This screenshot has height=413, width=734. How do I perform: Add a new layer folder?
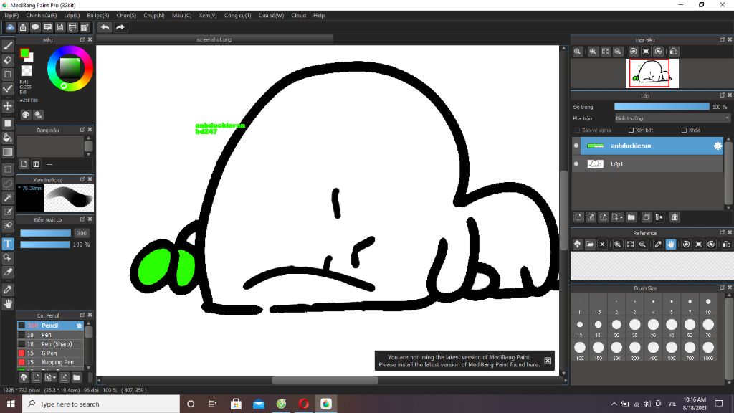pyautogui.click(x=631, y=217)
